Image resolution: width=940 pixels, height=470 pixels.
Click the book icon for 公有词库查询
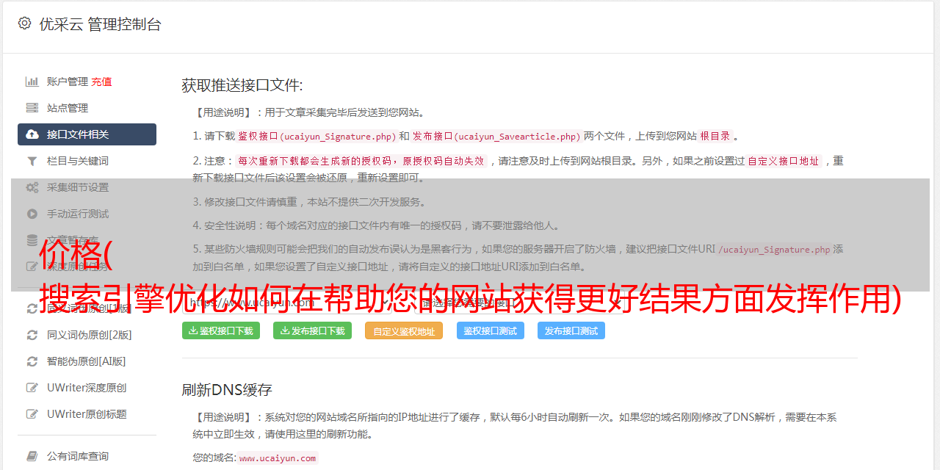(32, 456)
